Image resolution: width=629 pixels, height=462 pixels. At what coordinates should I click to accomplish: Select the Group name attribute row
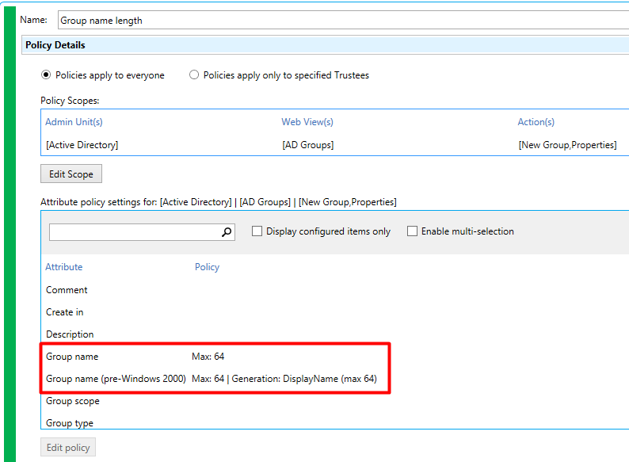click(x=335, y=357)
